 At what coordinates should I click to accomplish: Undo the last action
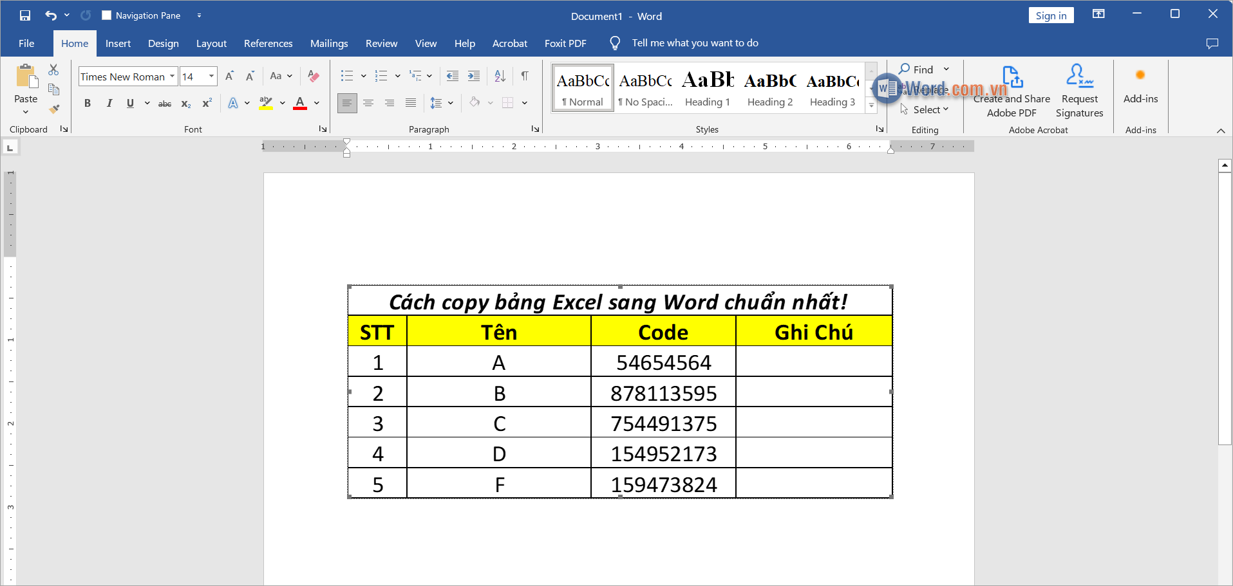(x=51, y=15)
